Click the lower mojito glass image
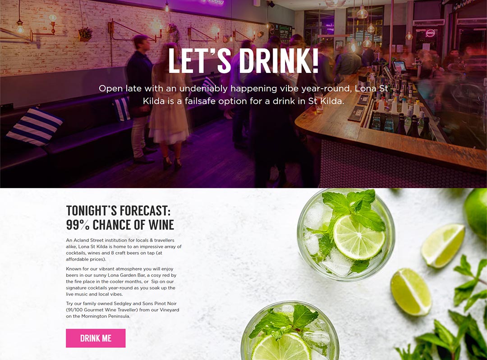This screenshot has width=487, height=360. point(289,331)
